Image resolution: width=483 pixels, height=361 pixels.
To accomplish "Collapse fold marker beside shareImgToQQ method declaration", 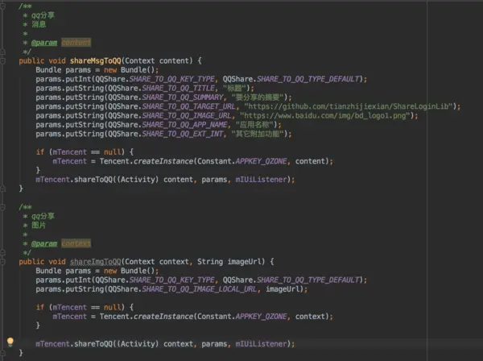I will click(x=2, y=261).
